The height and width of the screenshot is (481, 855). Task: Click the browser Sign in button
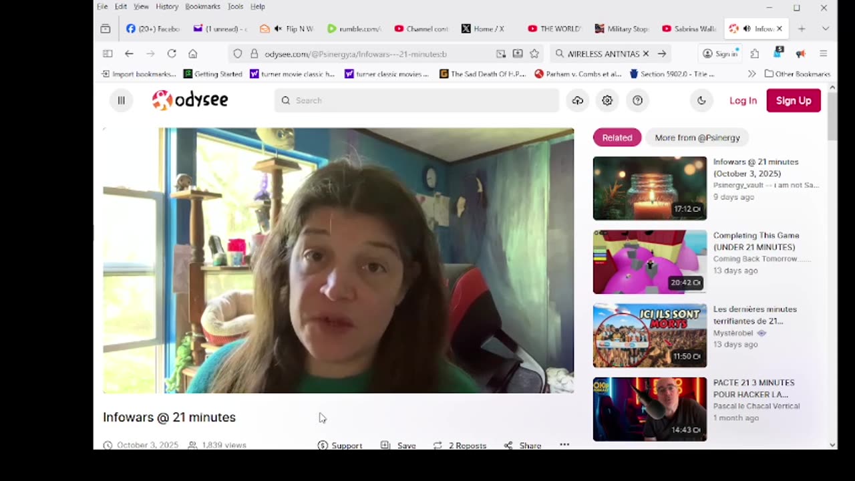[x=720, y=53]
